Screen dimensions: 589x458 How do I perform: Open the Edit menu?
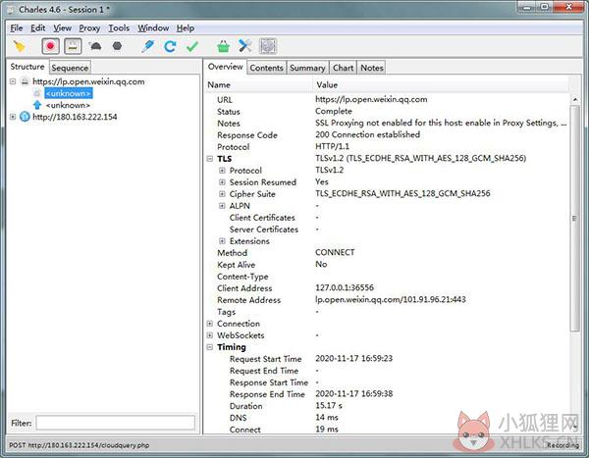[x=38, y=28]
